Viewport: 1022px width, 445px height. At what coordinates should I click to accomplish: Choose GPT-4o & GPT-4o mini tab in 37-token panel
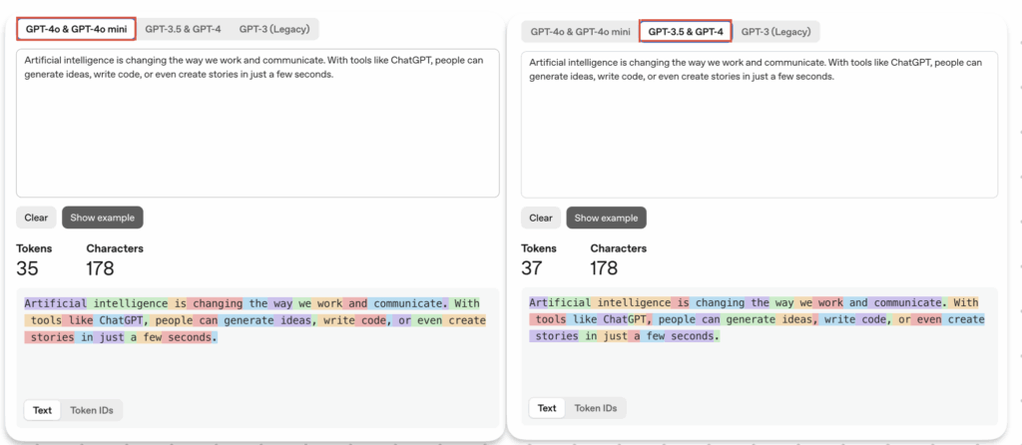580,32
